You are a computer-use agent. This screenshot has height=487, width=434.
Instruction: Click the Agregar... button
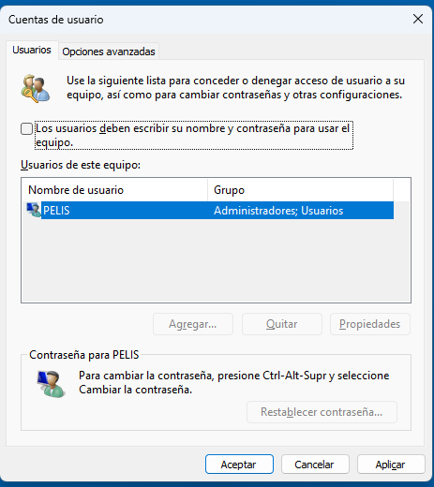pyautogui.click(x=193, y=324)
